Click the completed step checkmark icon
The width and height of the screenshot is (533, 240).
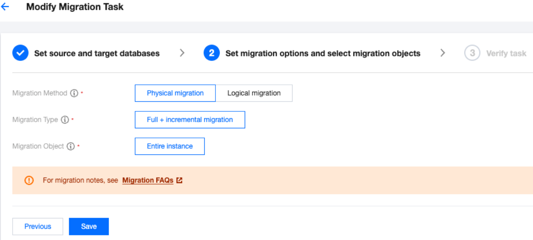pyautogui.click(x=20, y=53)
